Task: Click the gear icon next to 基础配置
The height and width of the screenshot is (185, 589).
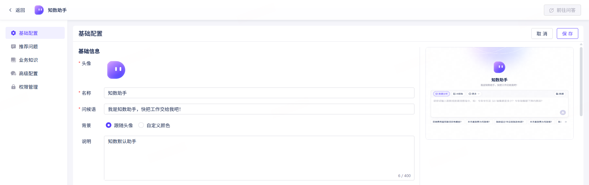Action: 13,33
